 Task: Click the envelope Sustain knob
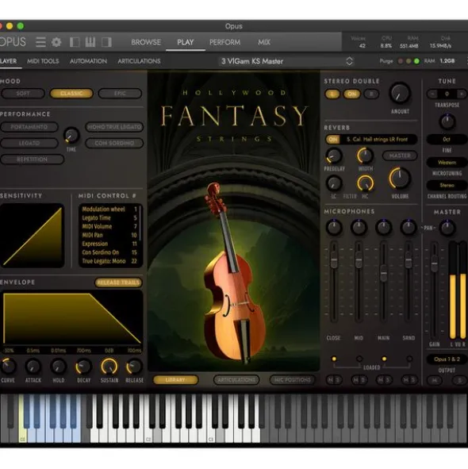109,367
